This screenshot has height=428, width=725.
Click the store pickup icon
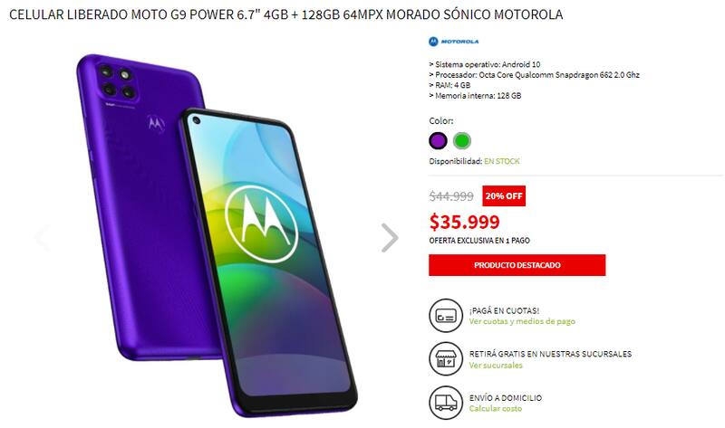tap(446, 358)
